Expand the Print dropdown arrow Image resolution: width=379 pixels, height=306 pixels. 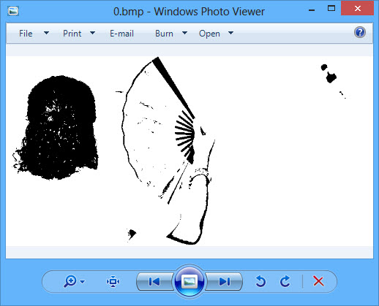[92, 33]
